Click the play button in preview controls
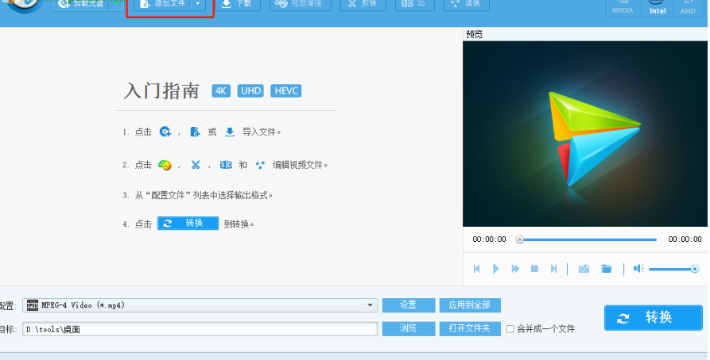This screenshot has width=710, height=360. (496, 269)
